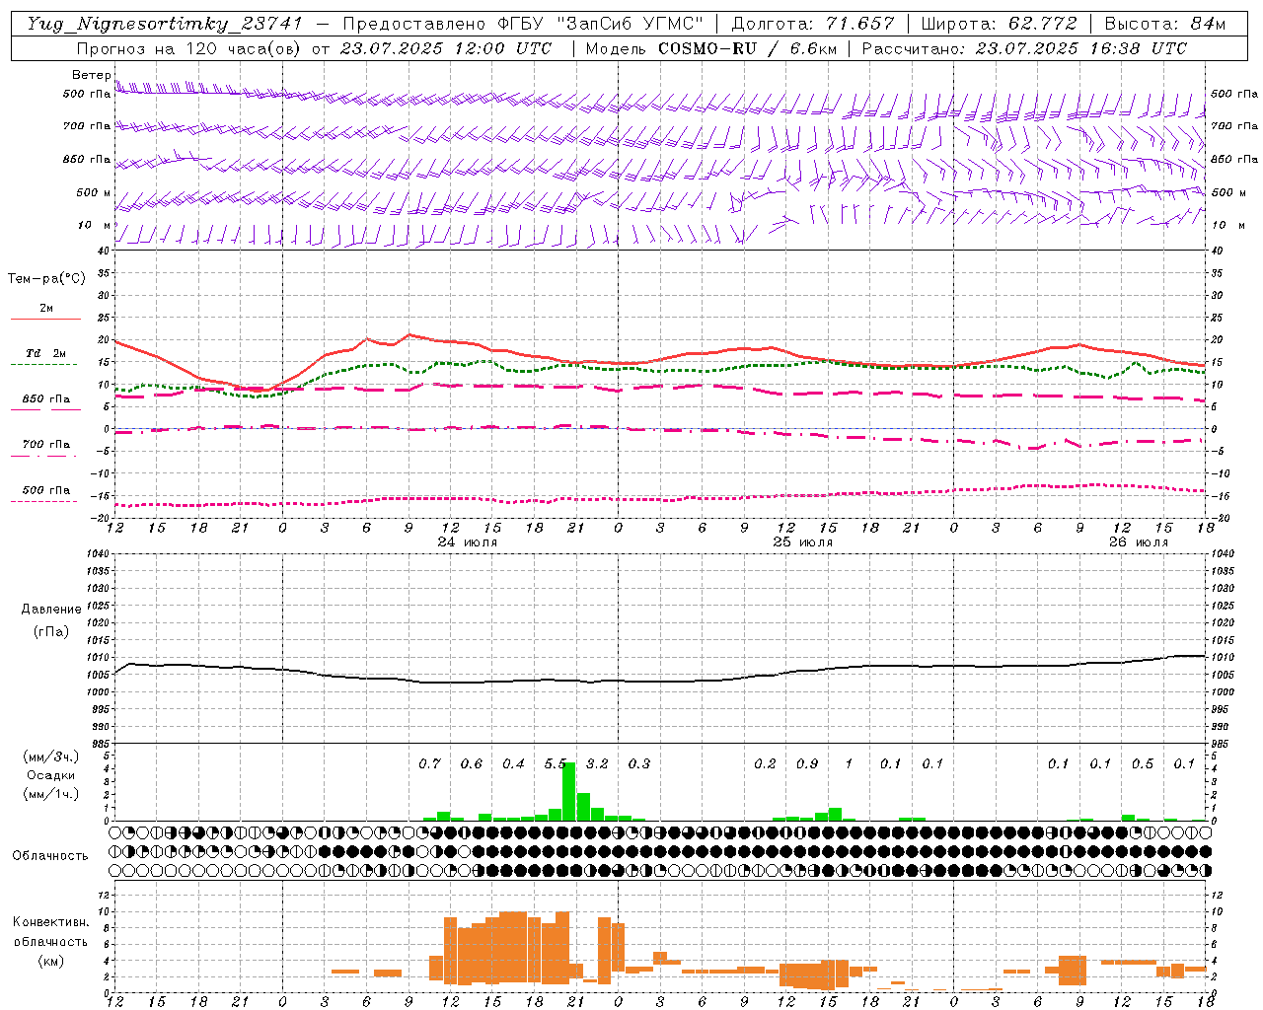Click the 1040 tick on the left pressure axis

(96, 553)
